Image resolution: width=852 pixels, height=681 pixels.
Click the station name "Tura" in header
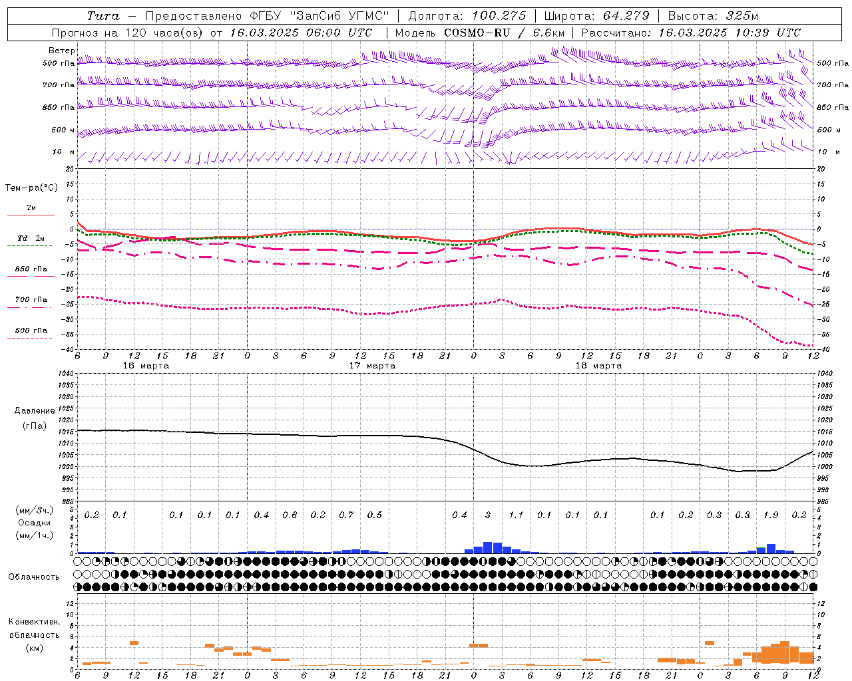(103, 15)
